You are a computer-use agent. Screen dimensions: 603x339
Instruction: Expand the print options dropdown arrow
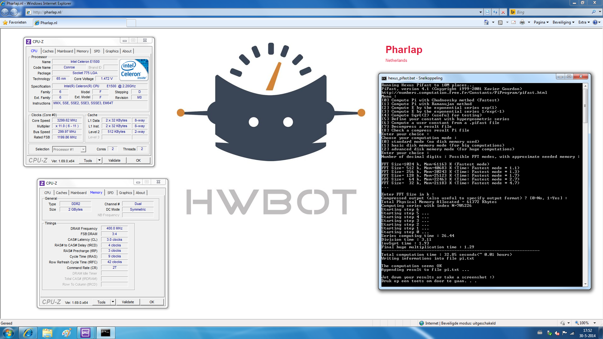pyautogui.click(x=529, y=22)
